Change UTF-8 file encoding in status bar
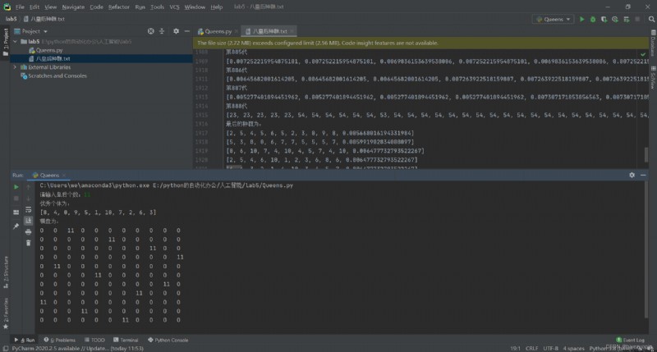Image resolution: width=657 pixels, height=352 pixels. (x=550, y=348)
